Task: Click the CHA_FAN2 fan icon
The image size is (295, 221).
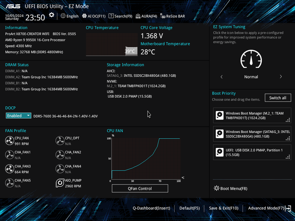Action: (60, 155)
